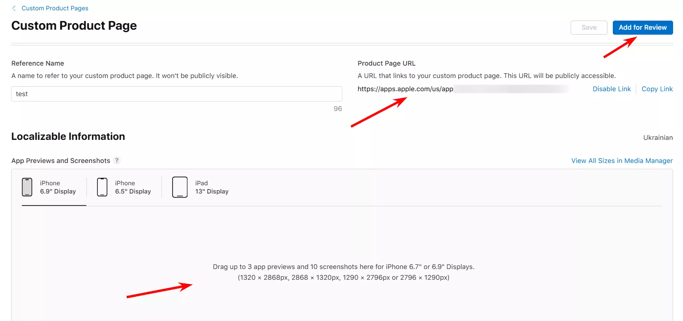Select the iPhone 6.9" Display tab label
The height and width of the screenshot is (321, 683).
pos(58,187)
